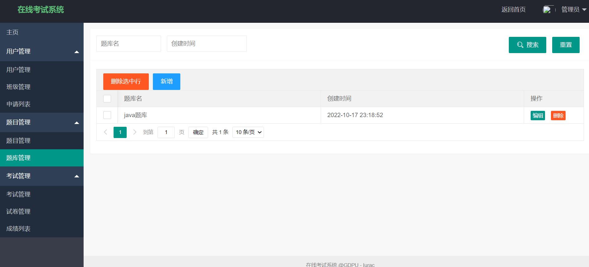Open 主页 in the sidebar

point(42,32)
